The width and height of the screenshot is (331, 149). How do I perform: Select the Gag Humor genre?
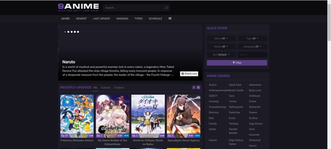tap(256, 123)
